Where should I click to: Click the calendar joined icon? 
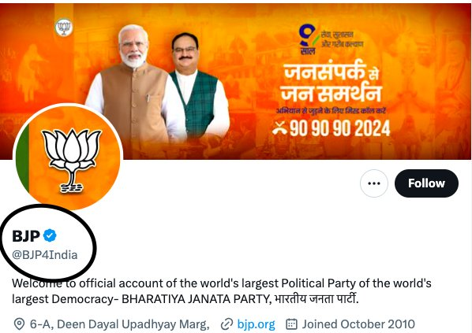pos(291,324)
